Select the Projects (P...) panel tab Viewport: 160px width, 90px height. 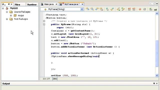(4, 4)
